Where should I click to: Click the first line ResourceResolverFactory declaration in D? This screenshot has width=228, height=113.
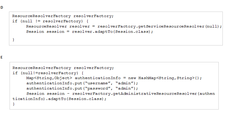coord(63,16)
